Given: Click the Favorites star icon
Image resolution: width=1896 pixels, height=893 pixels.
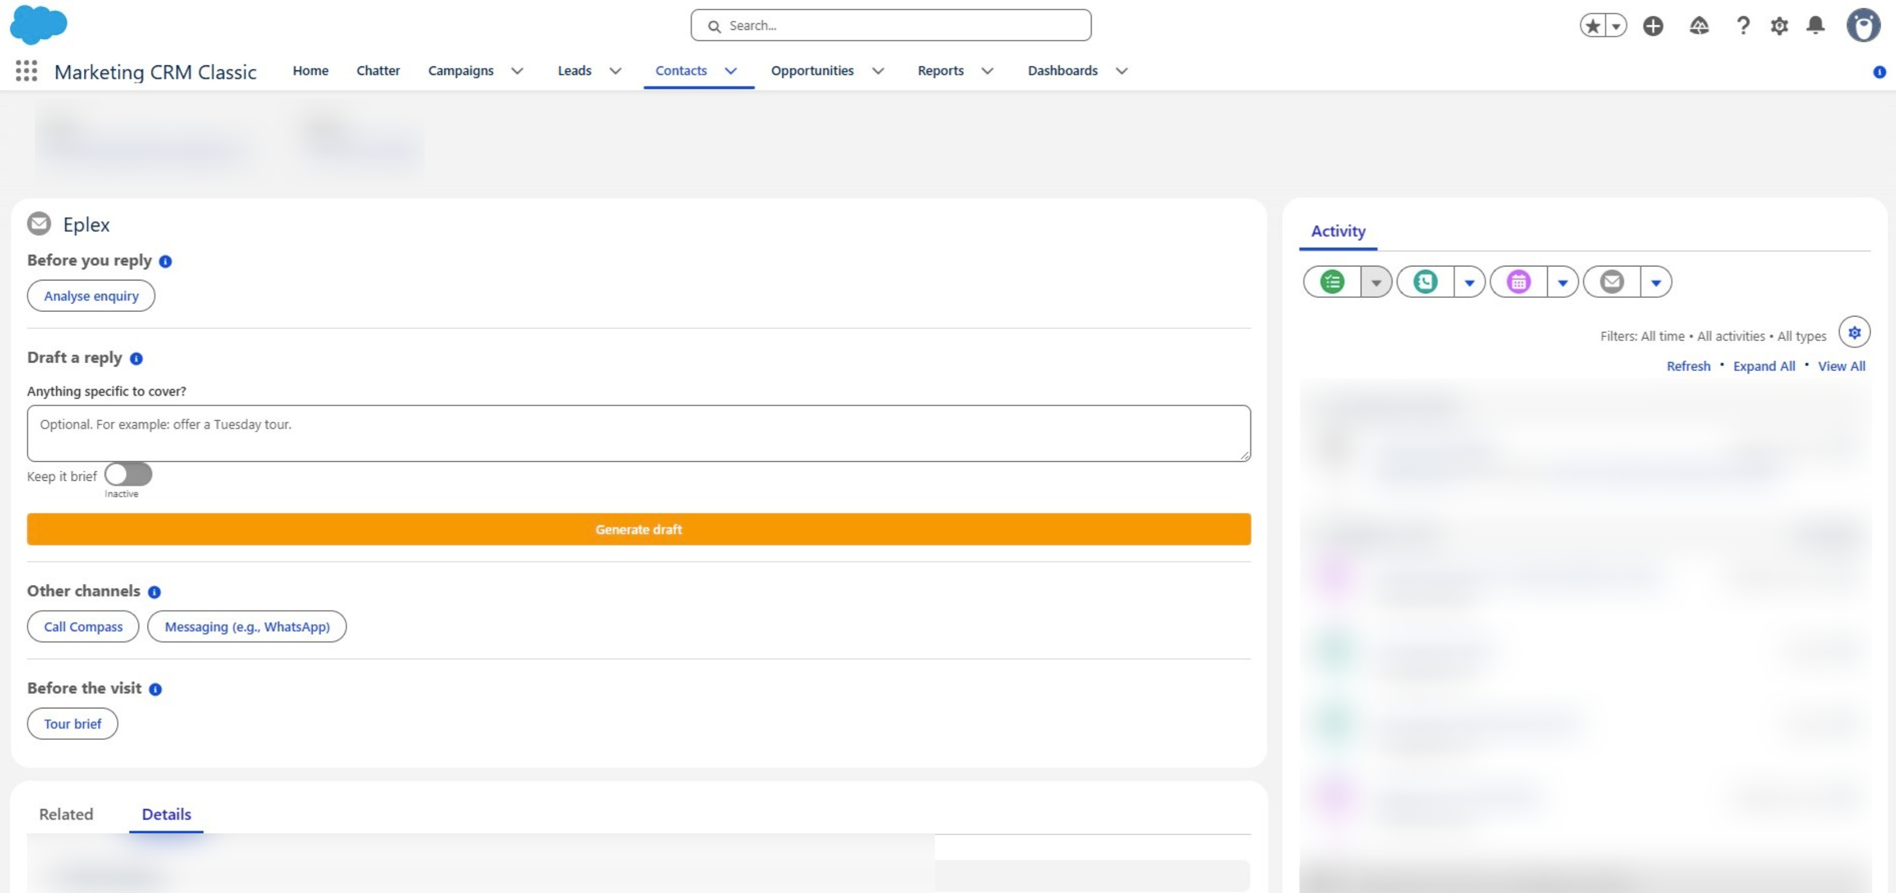Looking at the screenshot, I should [x=1592, y=26].
